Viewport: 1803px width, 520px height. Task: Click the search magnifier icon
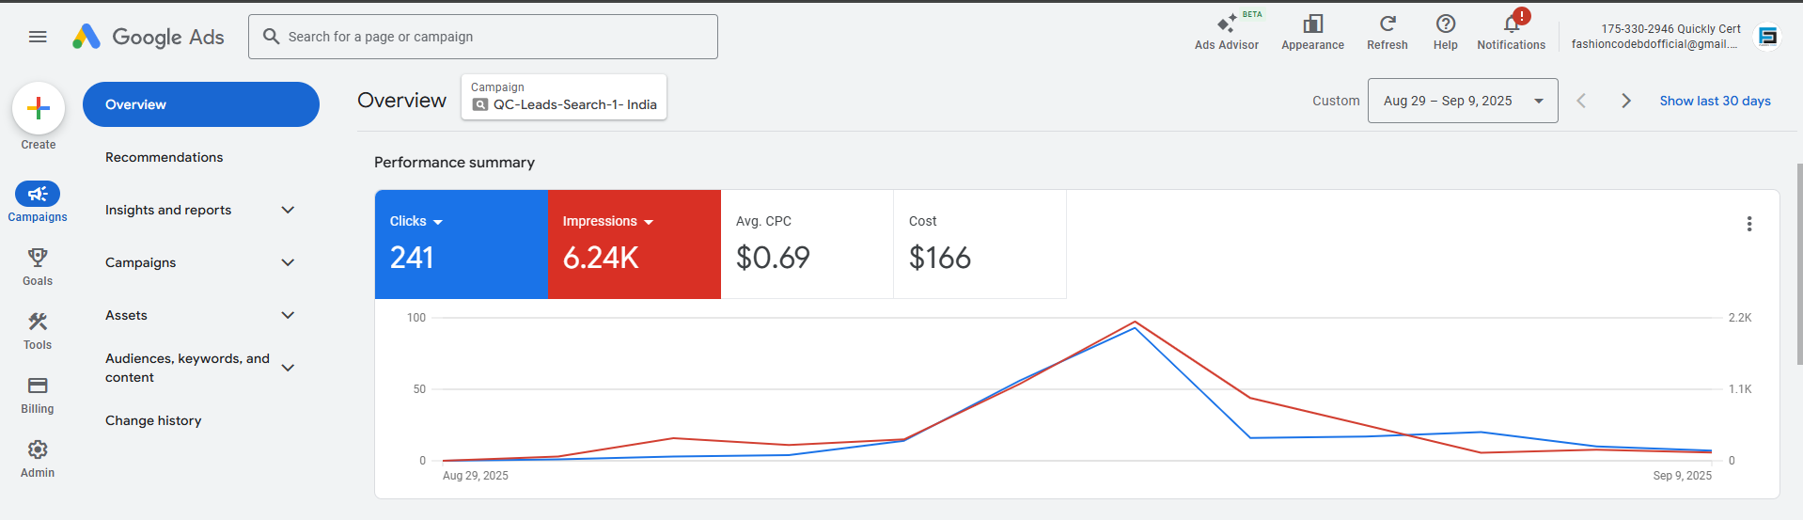tap(271, 37)
